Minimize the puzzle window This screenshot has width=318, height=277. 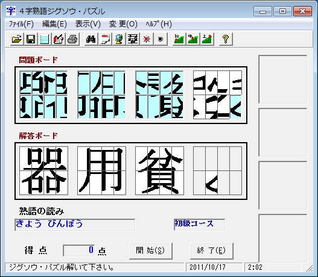[262, 11]
